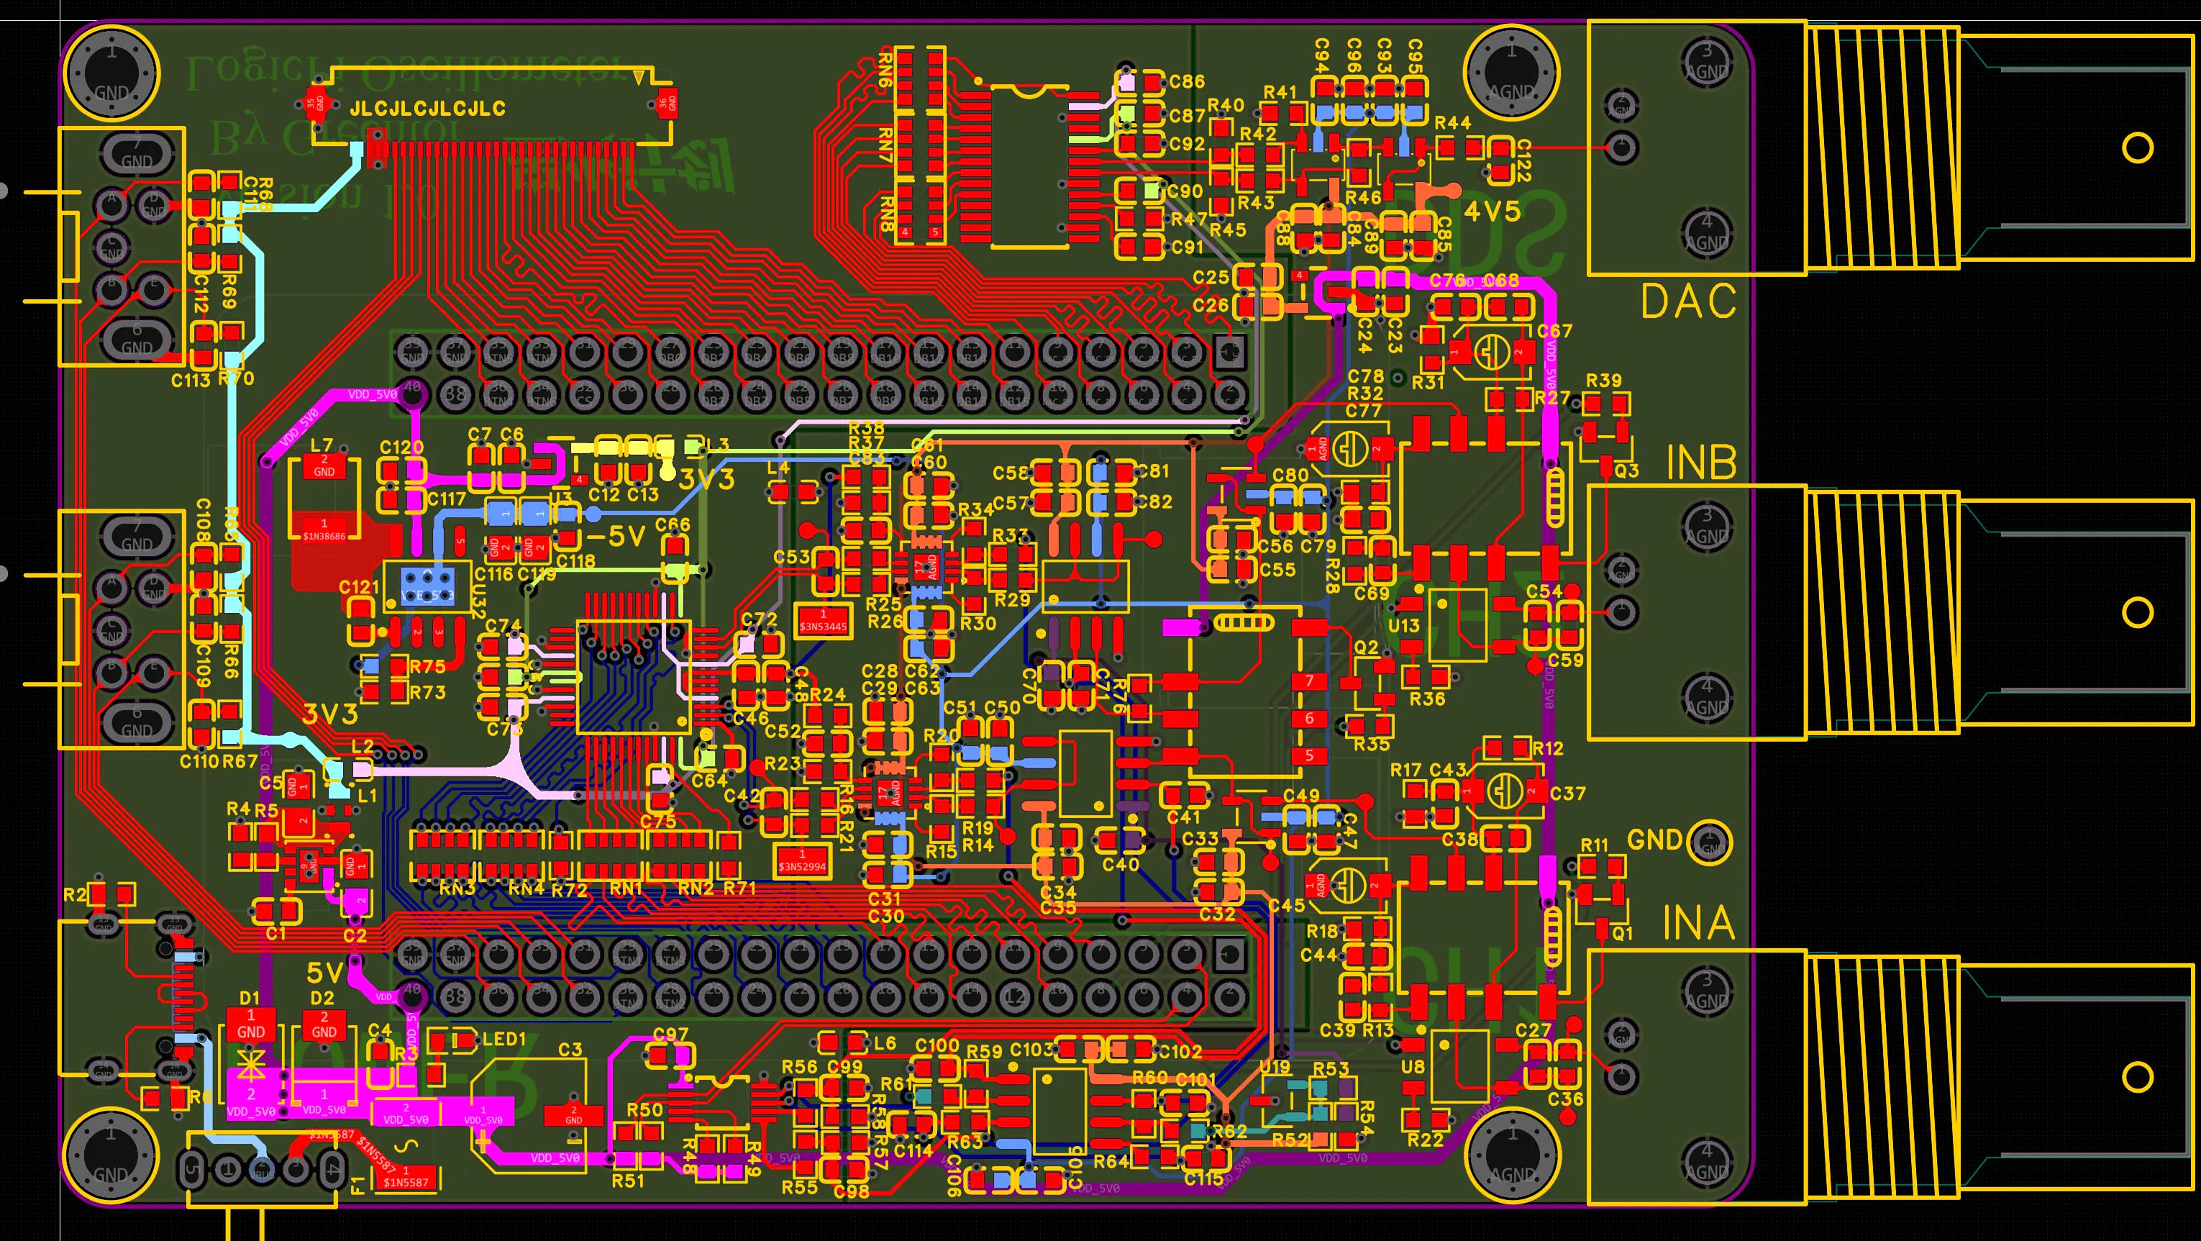Select the top-left GND mounting hole
The width and height of the screenshot is (2201, 1241).
[112, 73]
